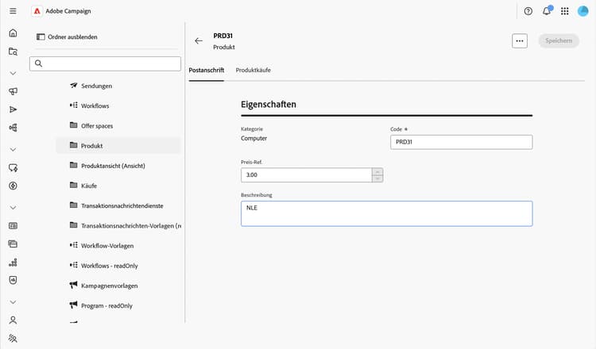596x349 pixels.
Task: Open the circled lightning sidebar icon
Action: coord(13,186)
